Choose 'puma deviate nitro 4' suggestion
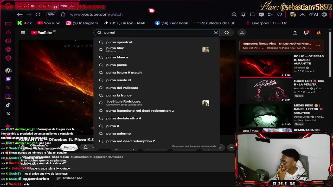 click(x=157, y=118)
